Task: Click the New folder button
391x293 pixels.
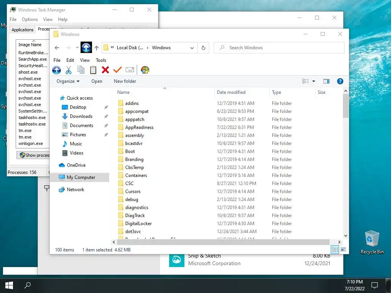Action: click(125, 81)
